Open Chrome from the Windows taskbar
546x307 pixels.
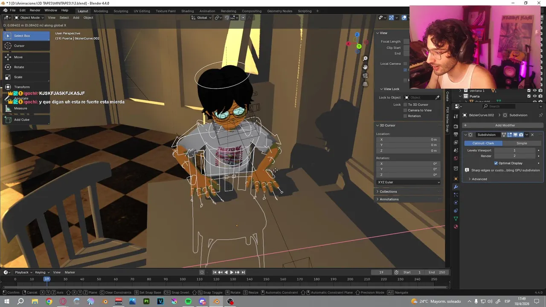49,301
